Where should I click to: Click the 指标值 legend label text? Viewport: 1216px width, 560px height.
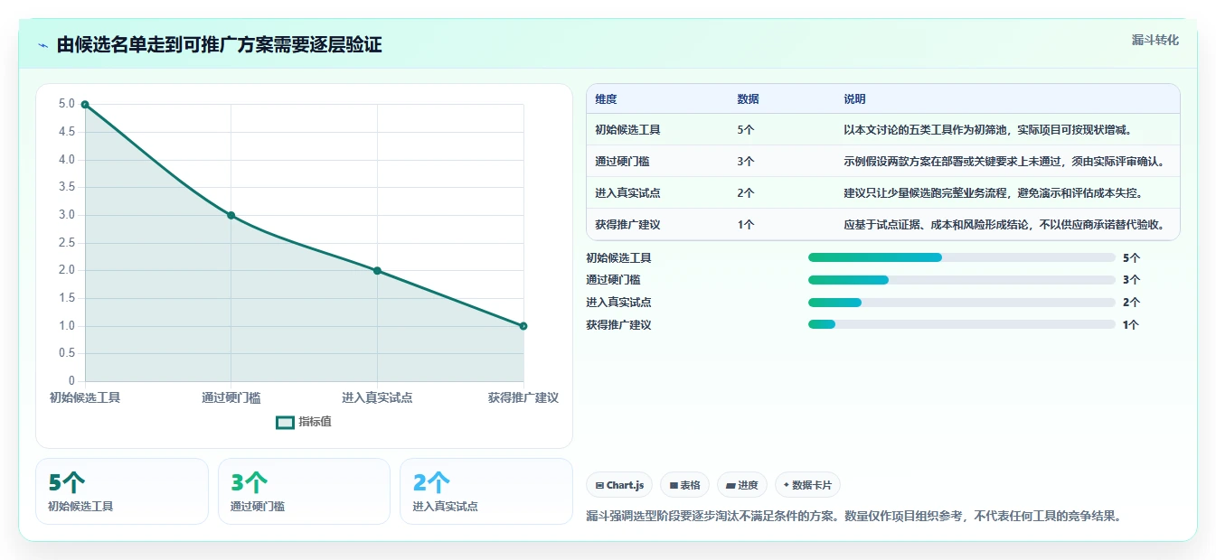click(x=316, y=422)
